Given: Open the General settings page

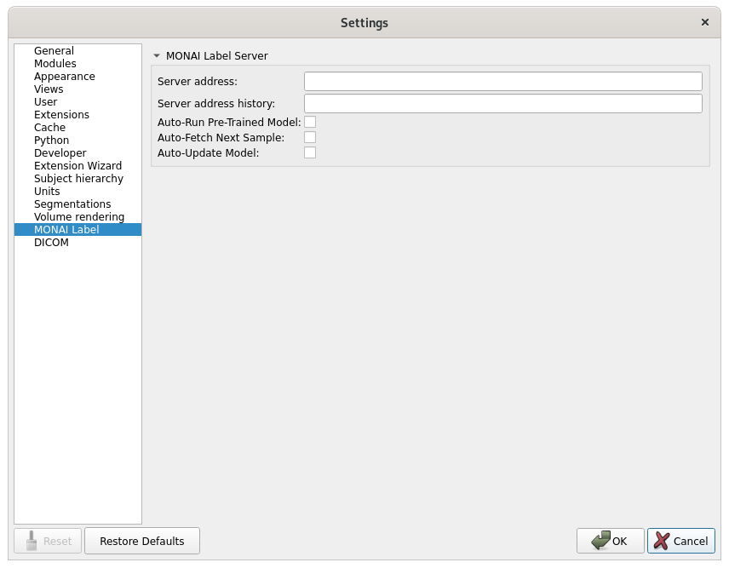Looking at the screenshot, I should pyautogui.click(x=78, y=50).
